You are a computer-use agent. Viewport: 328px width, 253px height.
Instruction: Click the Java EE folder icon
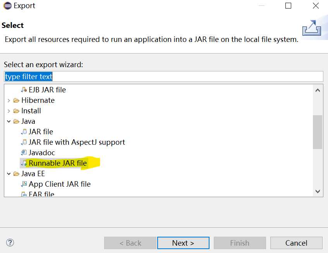(16, 174)
